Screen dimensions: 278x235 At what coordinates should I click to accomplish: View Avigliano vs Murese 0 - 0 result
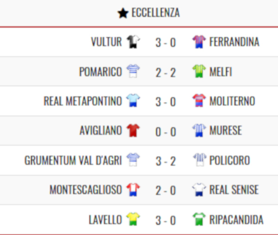click(x=165, y=132)
